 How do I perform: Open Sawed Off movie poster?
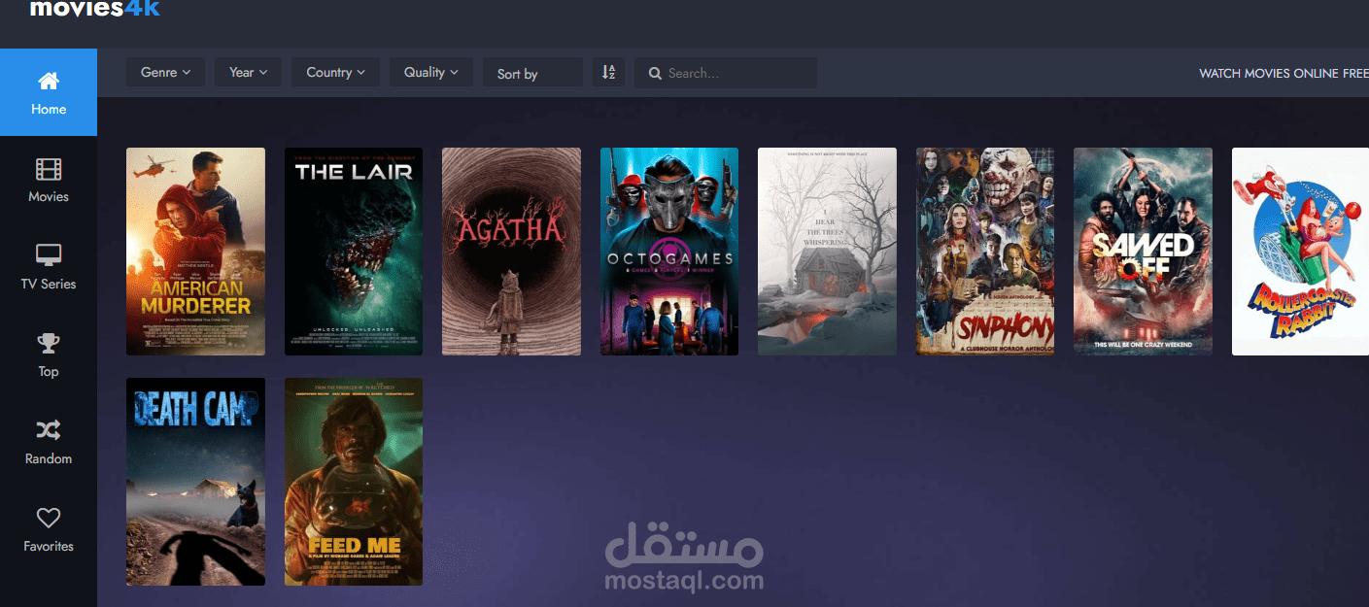[x=1143, y=252]
